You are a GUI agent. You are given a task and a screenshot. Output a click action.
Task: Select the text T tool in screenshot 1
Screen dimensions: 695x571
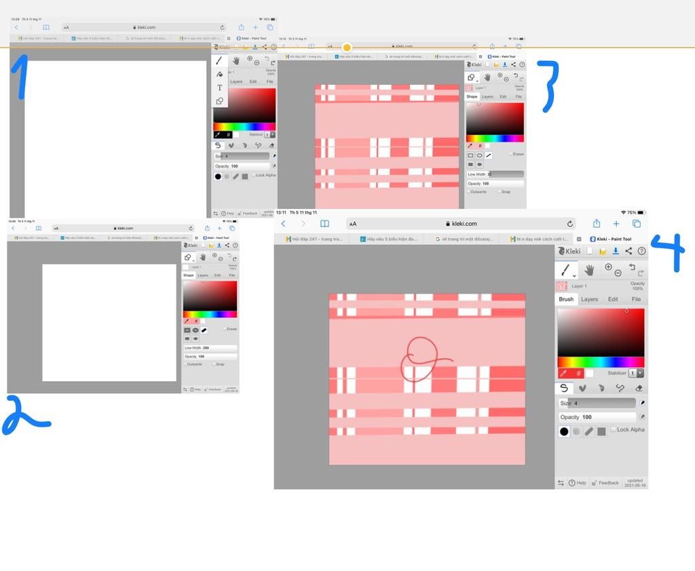point(219,87)
